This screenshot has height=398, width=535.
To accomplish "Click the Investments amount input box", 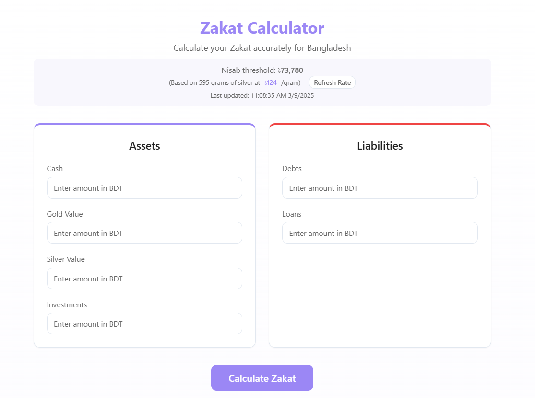I will 144,324.
